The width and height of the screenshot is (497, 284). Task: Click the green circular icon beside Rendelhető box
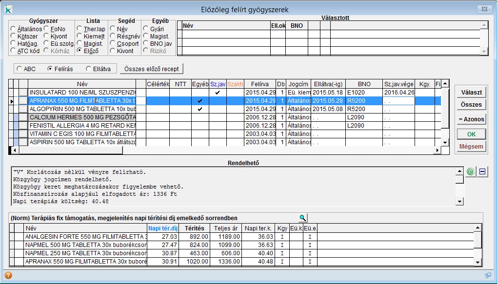pos(471,171)
